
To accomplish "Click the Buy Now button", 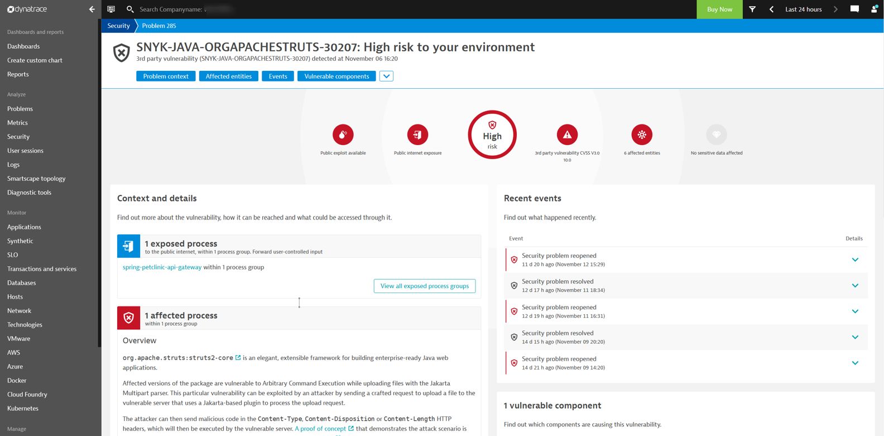I will (719, 9).
